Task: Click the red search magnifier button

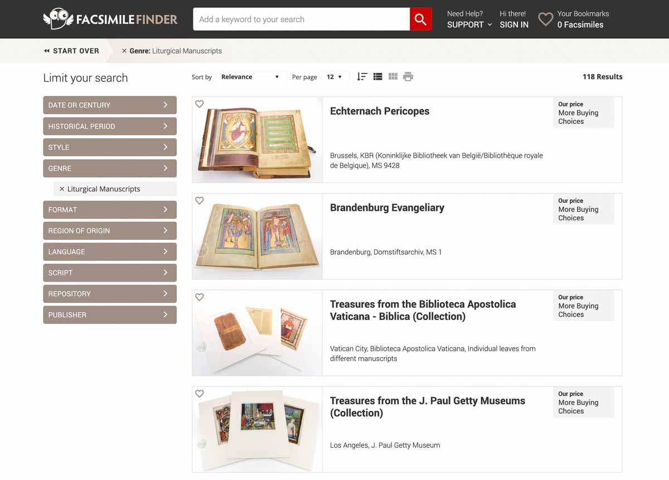Action: click(420, 20)
